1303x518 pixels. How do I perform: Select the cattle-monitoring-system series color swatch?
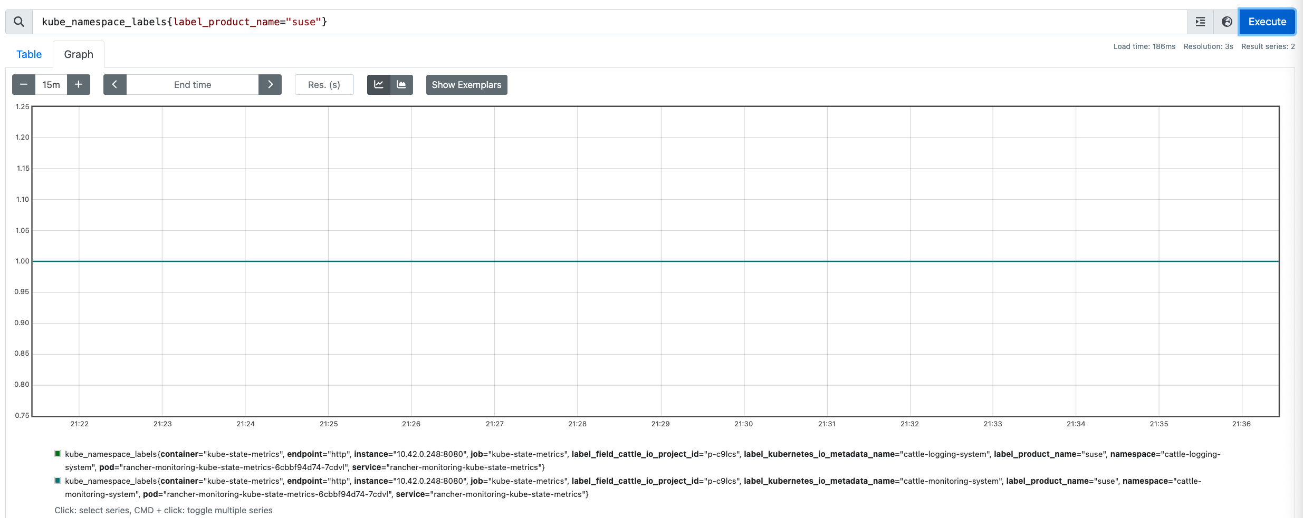pos(58,481)
